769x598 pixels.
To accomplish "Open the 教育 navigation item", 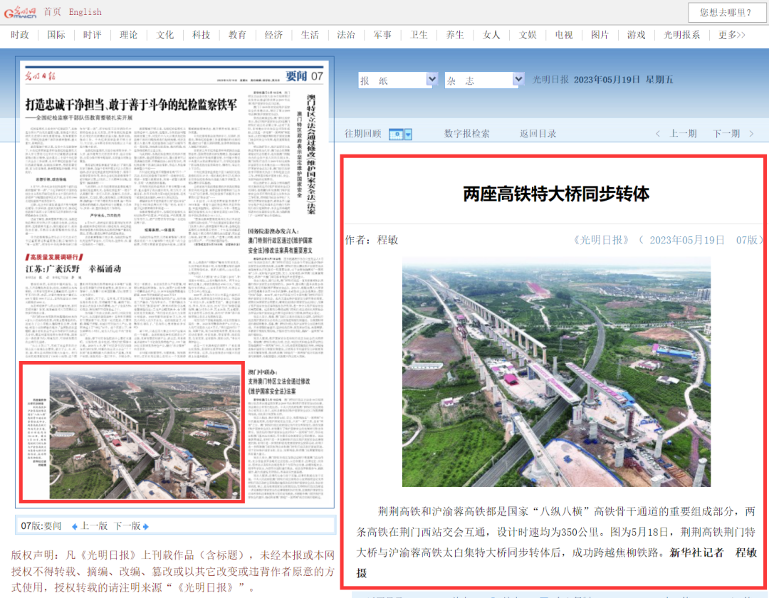I will (237, 35).
